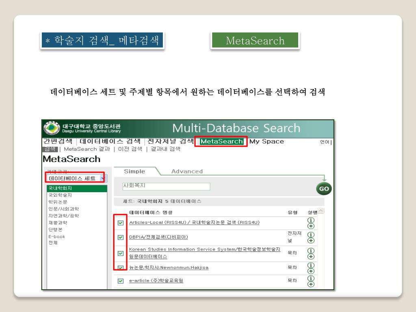This screenshot has height=312, width=416.
Task: Click the 데이터베이스 명칭 column header
Action: point(151,212)
